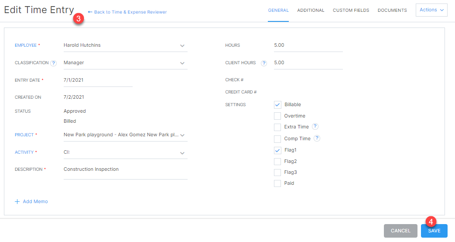Go to the Documents tab
This screenshot has height=242, width=455.
(x=392, y=10)
